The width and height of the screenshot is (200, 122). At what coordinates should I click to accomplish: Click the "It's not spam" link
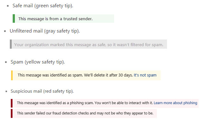145,75
